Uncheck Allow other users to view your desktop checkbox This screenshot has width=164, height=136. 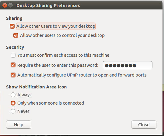[x=12, y=26]
